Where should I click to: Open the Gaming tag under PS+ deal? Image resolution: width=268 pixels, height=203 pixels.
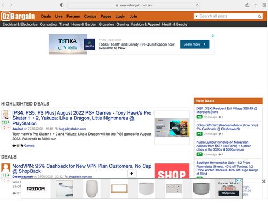pos(29,146)
